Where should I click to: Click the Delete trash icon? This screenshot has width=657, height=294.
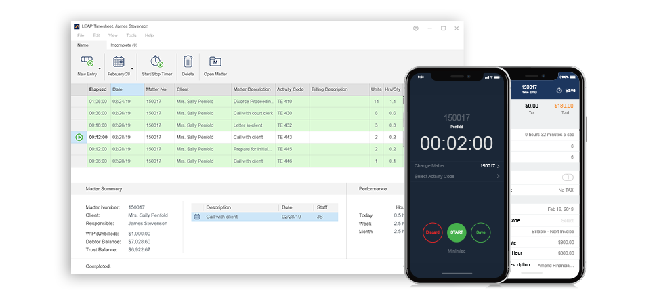pos(188,61)
